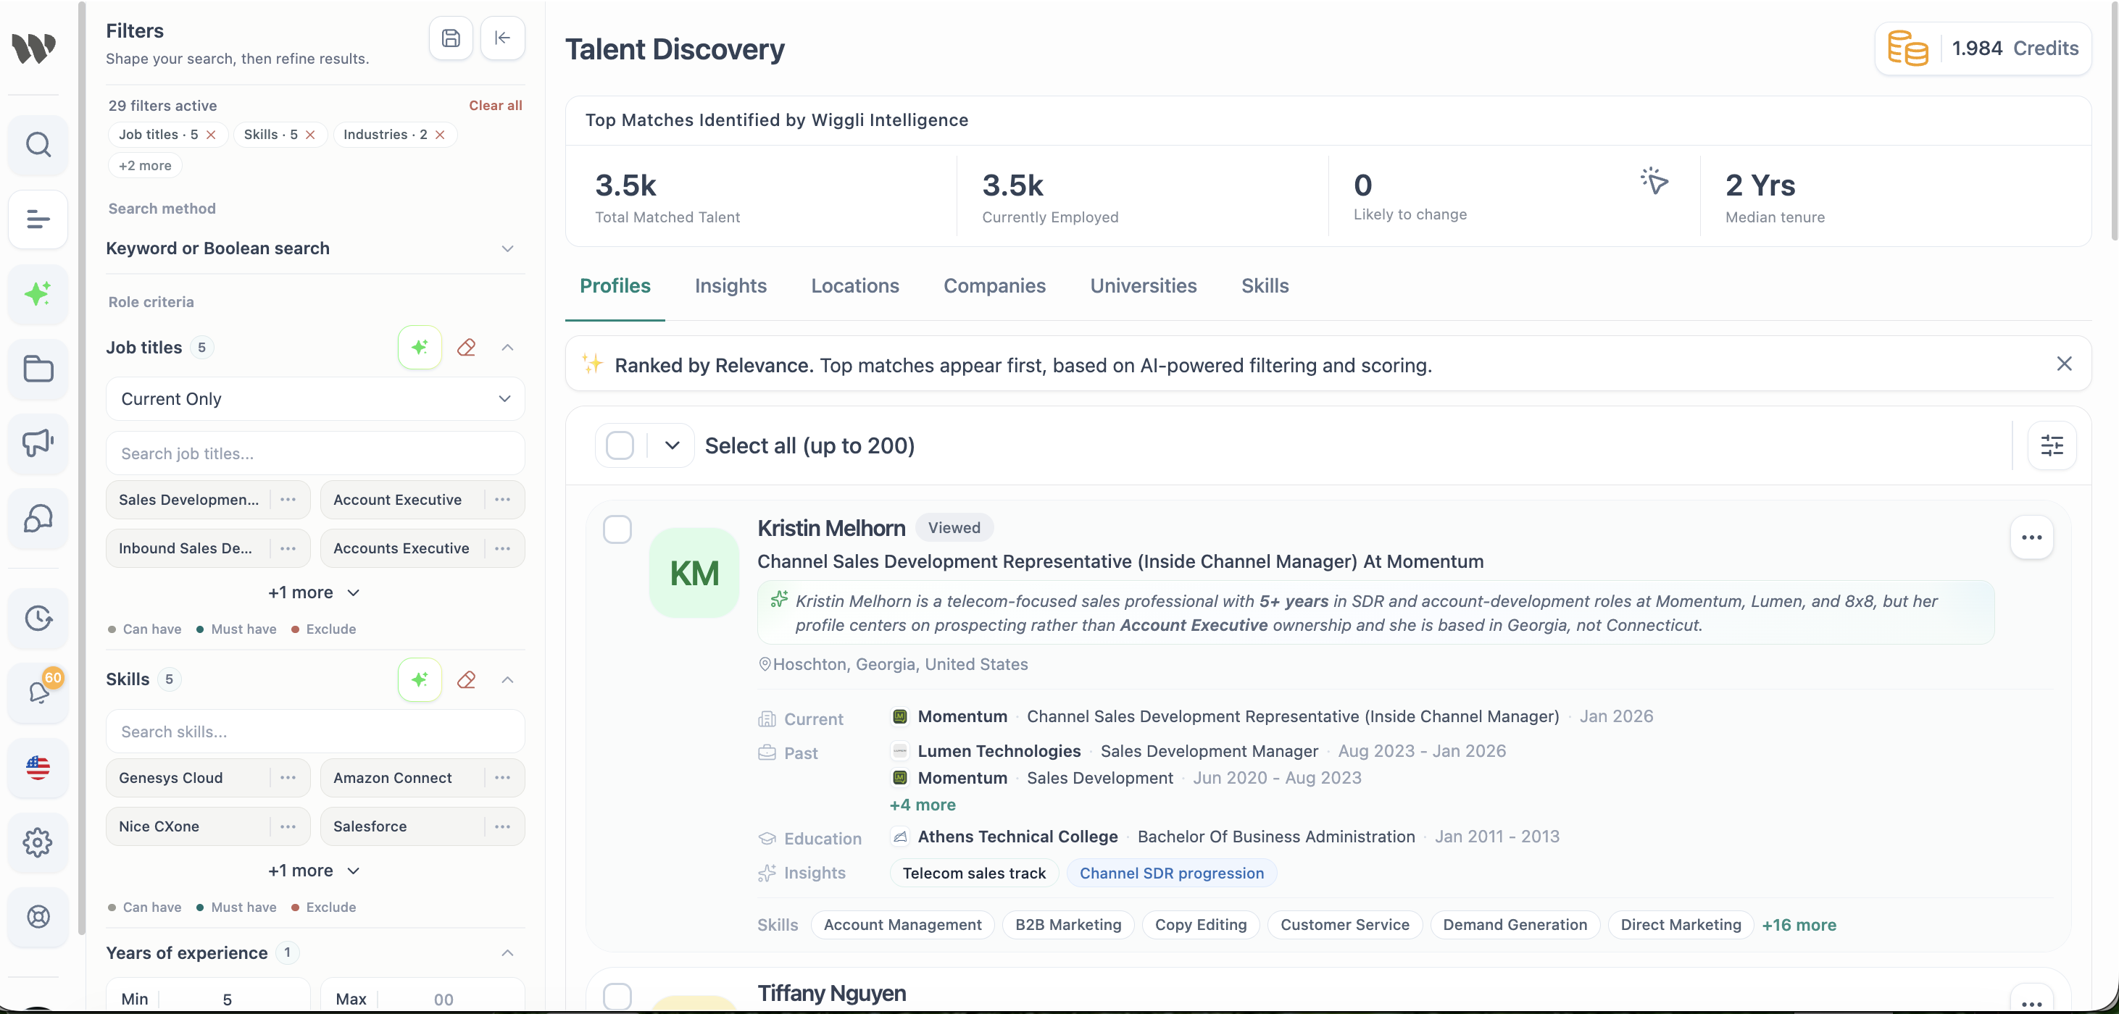Open the AI sparkle sidebar icon
The image size is (2119, 1014).
coord(38,294)
